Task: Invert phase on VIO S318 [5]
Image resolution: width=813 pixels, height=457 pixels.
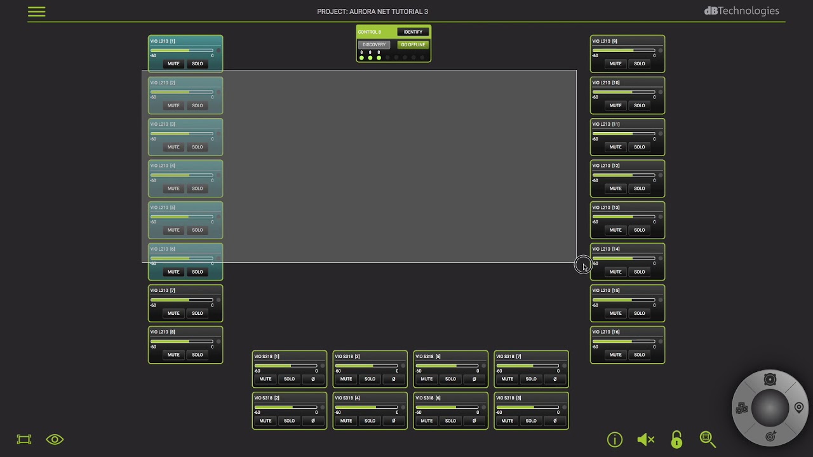Action: pos(474,379)
